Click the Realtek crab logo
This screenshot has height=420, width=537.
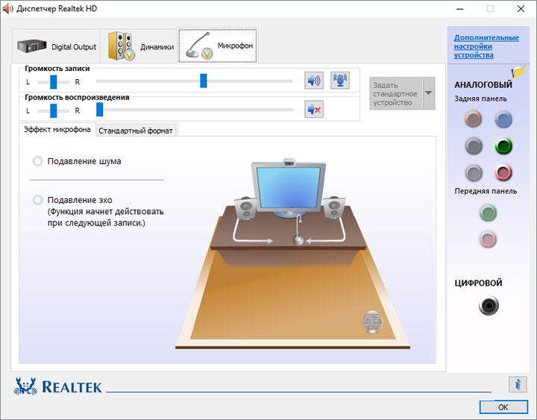25,386
